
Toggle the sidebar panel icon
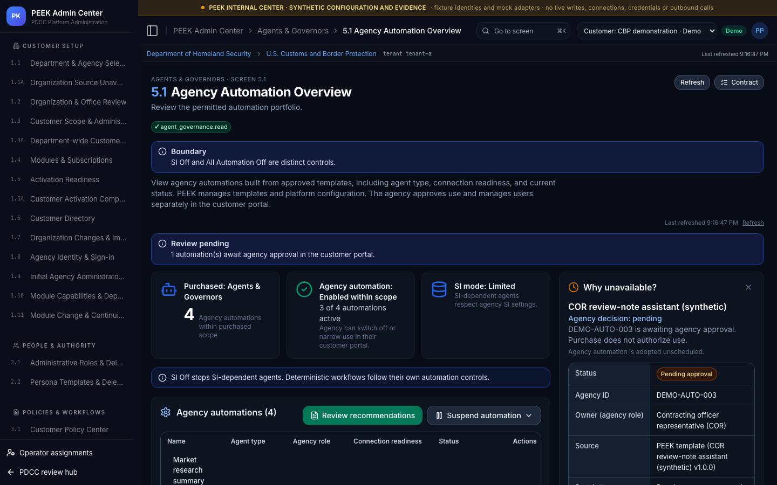click(152, 31)
